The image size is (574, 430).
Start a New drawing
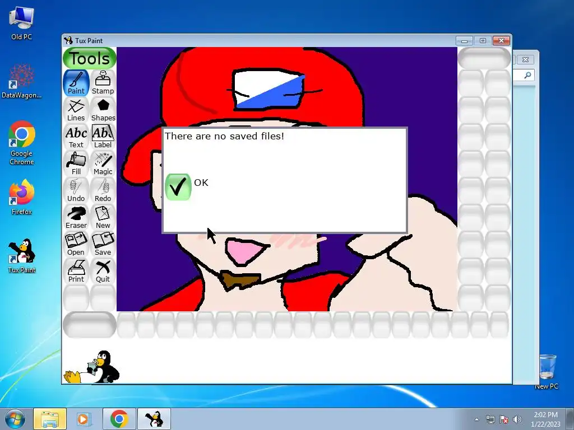(103, 217)
